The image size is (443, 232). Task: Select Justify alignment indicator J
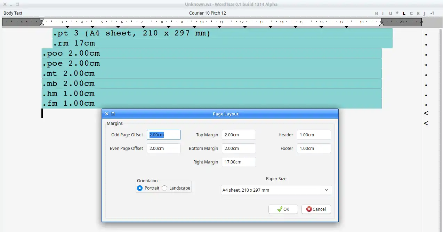[x=424, y=13]
